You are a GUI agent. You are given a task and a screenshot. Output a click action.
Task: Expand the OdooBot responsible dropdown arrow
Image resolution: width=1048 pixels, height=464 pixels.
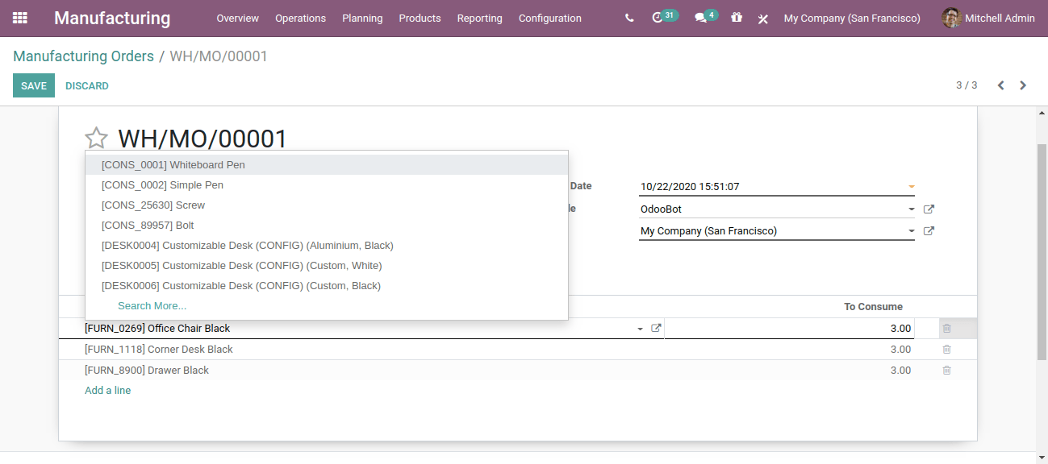tap(912, 209)
